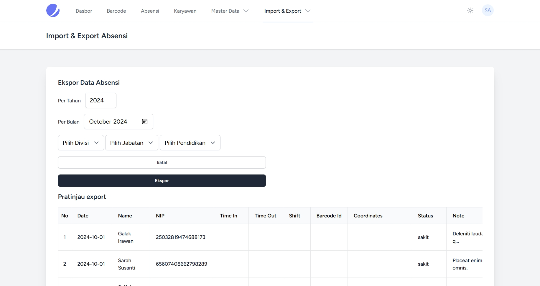This screenshot has width=540, height=286.
Task: Click the app logo icon
Action: [x=53, y=11]
